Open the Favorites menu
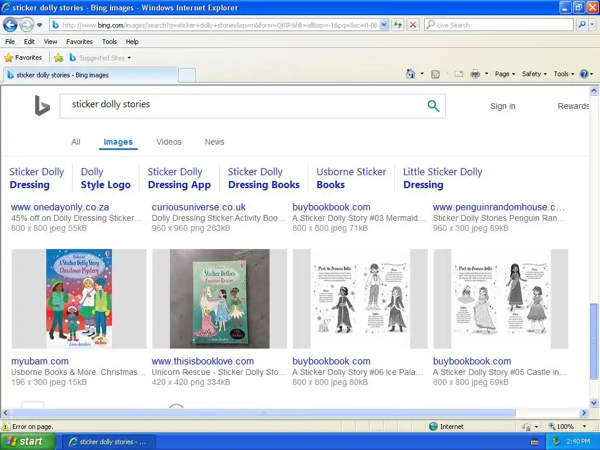This screenshot has height=450, width=600. pos(79,42)
